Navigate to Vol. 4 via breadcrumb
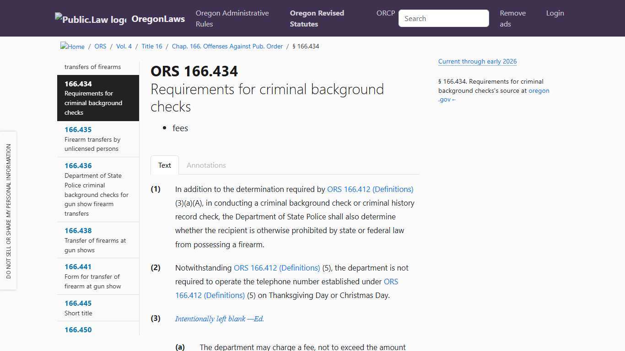The width and height of the screenshot is (625, 351). tap(124, 46)
